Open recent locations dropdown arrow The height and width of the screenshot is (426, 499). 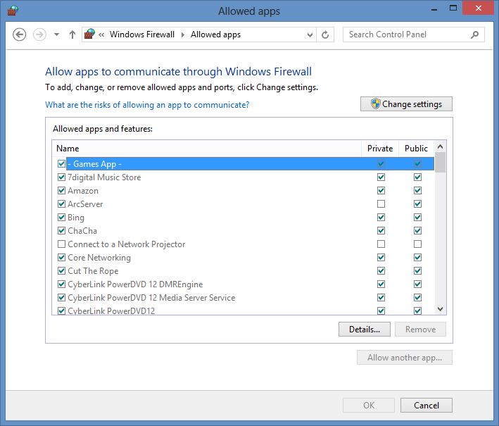(56, 35)
